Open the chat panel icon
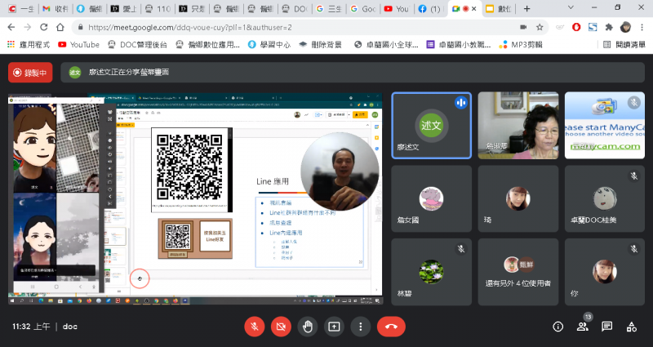 (606, 327)
